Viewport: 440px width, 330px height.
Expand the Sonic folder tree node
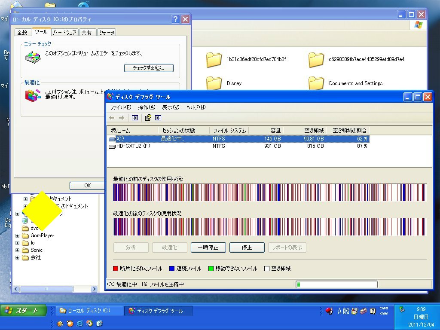pos(17,250)
